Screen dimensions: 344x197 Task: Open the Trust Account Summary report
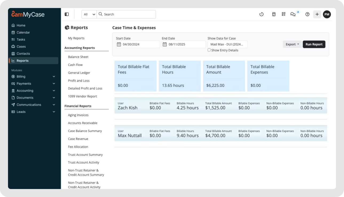coord(85,155)
